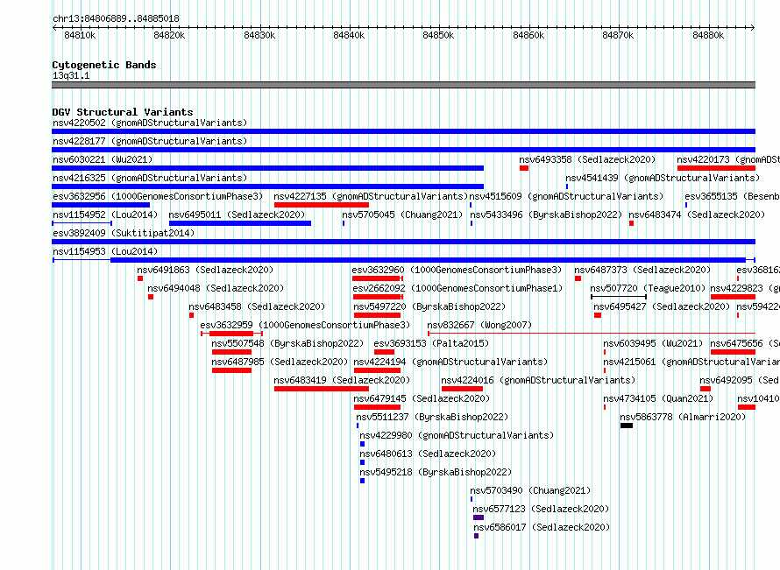780x570 pixels.
Task: Click the red bar for nsv6493358
Action: pyautogui.click(x=524, y=168)
